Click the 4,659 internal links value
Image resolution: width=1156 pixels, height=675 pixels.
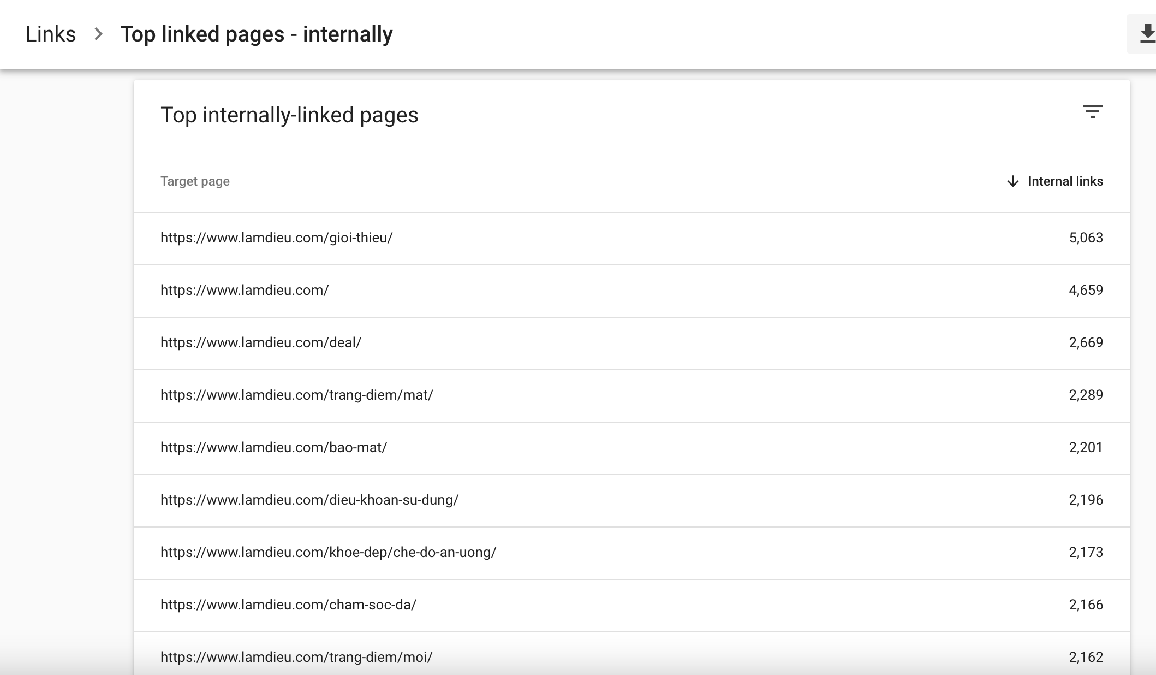tap(1086, 290)
